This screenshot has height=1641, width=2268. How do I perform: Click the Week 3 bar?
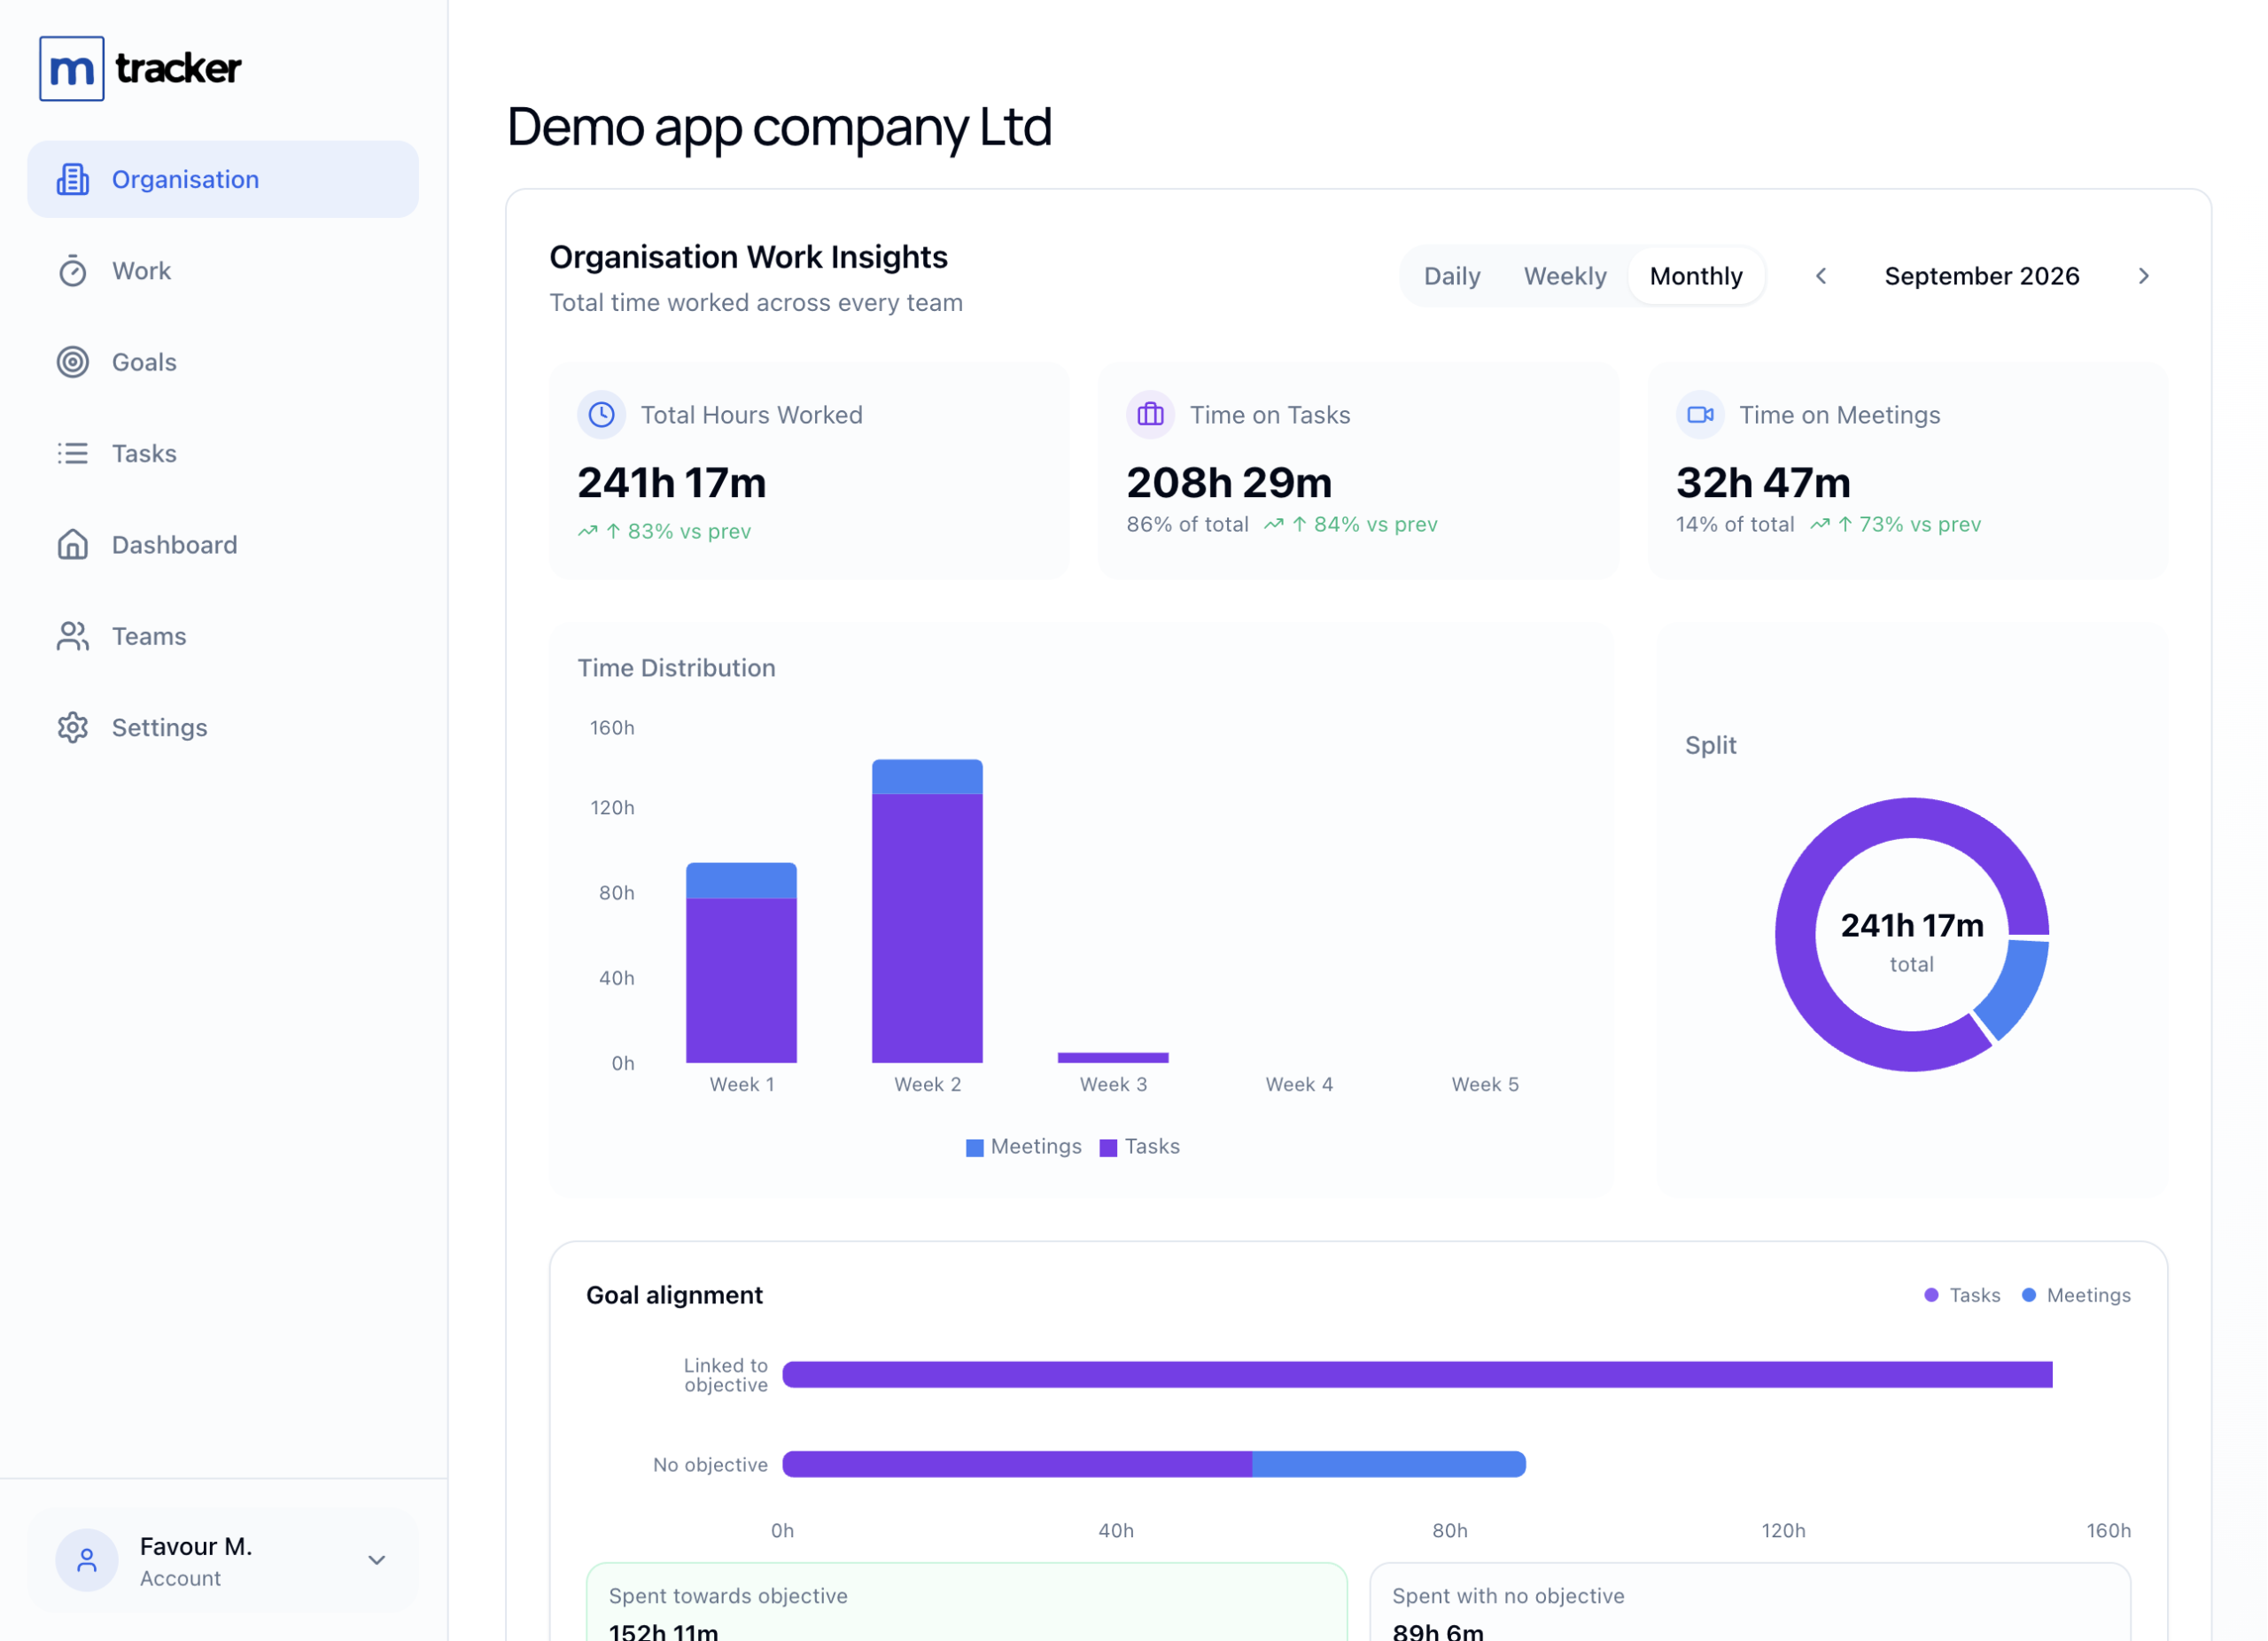click(1113, 1057)
